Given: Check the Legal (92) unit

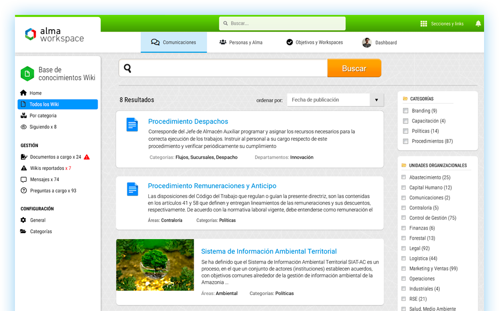Looking at the screenshot, I should [x=403, y=248].
